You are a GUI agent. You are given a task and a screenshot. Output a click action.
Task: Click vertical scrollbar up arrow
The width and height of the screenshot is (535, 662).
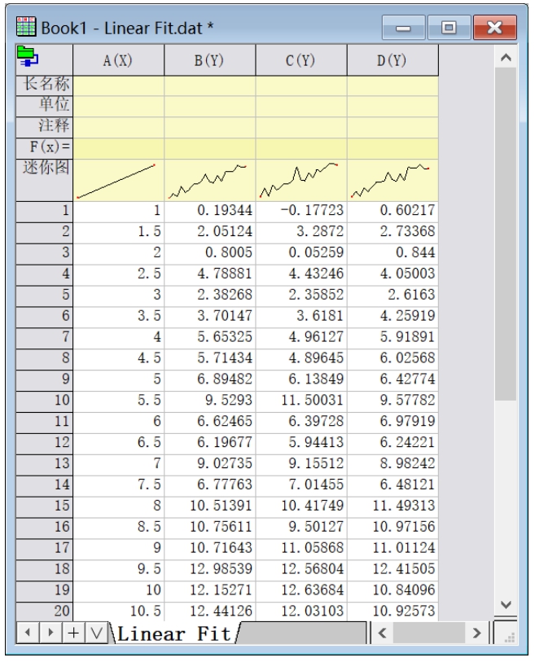[x=506, y=58]
